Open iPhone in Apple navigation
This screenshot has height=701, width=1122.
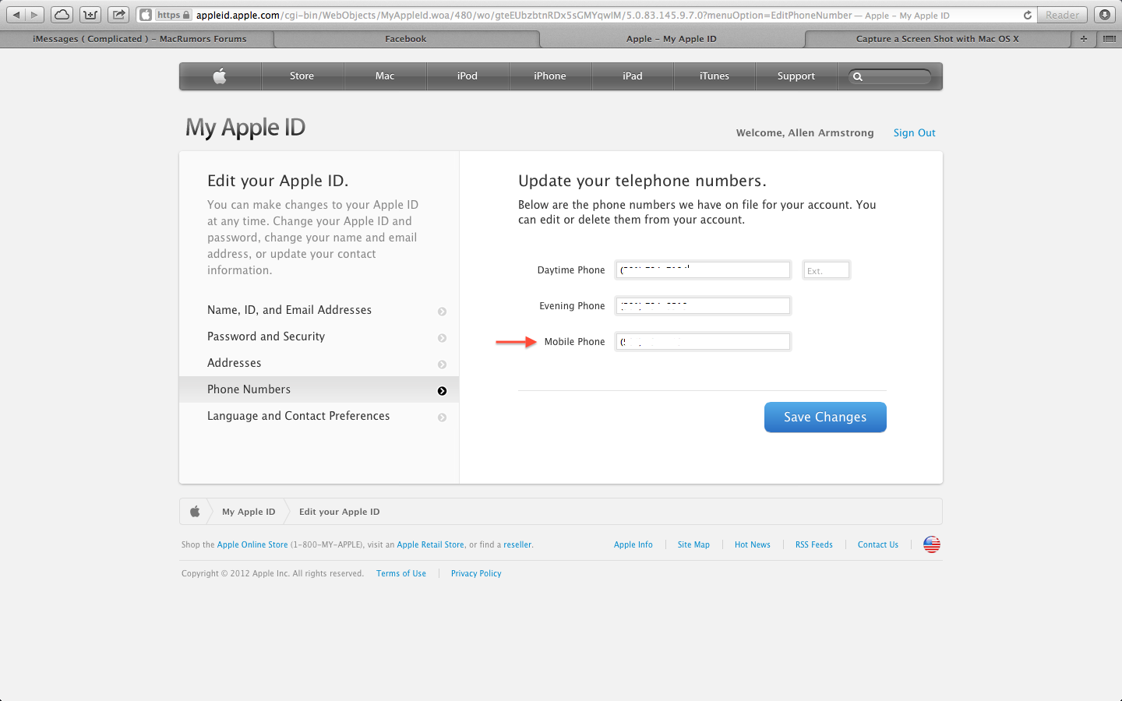click(550, 76)
